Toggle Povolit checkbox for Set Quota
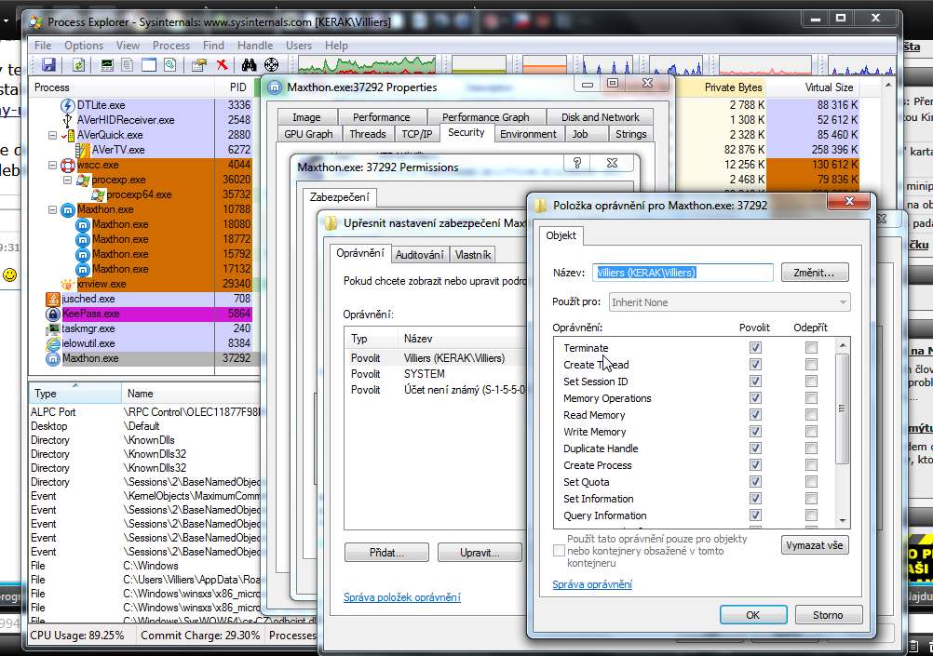This screenshot has width=933, height=656. [x=755, y=482]
